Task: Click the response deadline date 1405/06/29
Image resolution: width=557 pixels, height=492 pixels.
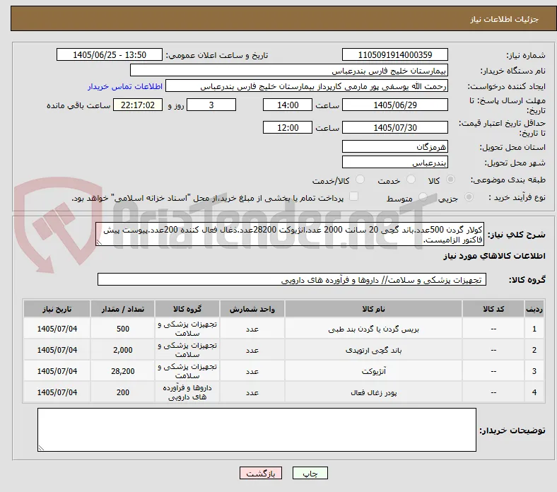Action: (x=394, y=105)
